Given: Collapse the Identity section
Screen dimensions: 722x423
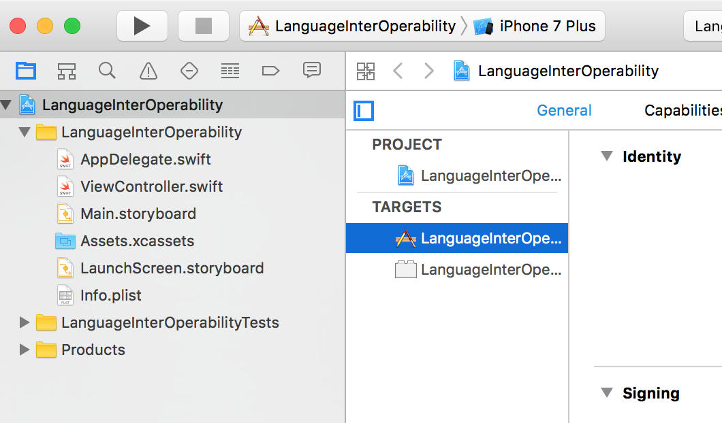Looking at the screenshot, I should pos(607,156).
